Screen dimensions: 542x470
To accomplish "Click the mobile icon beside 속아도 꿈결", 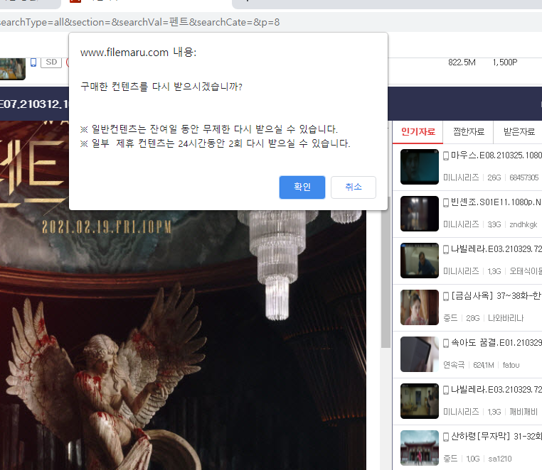I will 446,344.
